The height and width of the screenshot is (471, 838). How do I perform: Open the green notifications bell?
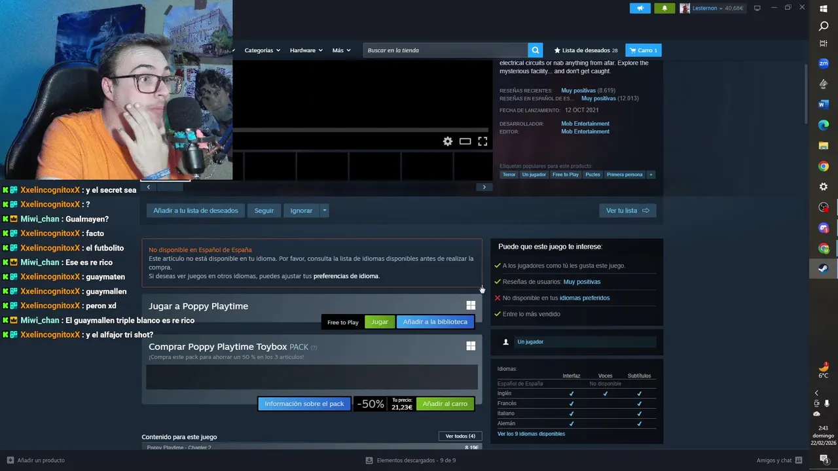pos(664,8)
